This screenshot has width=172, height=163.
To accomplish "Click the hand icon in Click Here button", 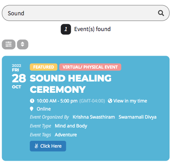I will tap(36, 146).
